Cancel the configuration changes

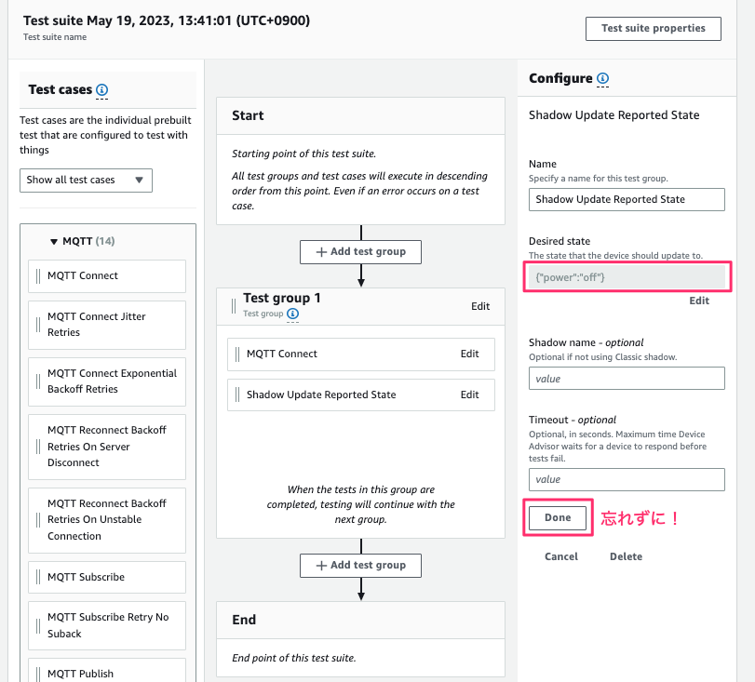click(561, 556)
